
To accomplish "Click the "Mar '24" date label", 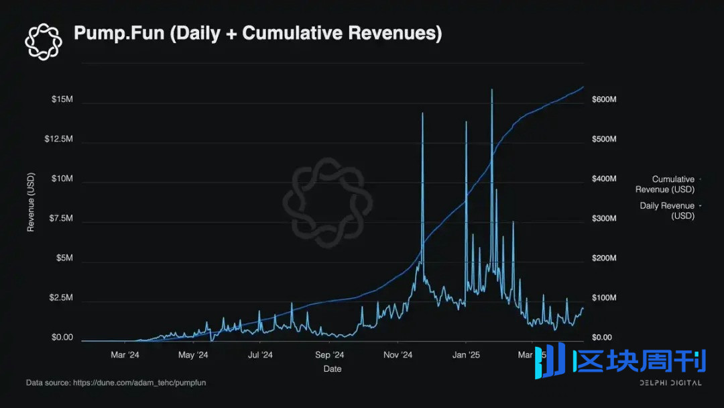I will point(125,355).
